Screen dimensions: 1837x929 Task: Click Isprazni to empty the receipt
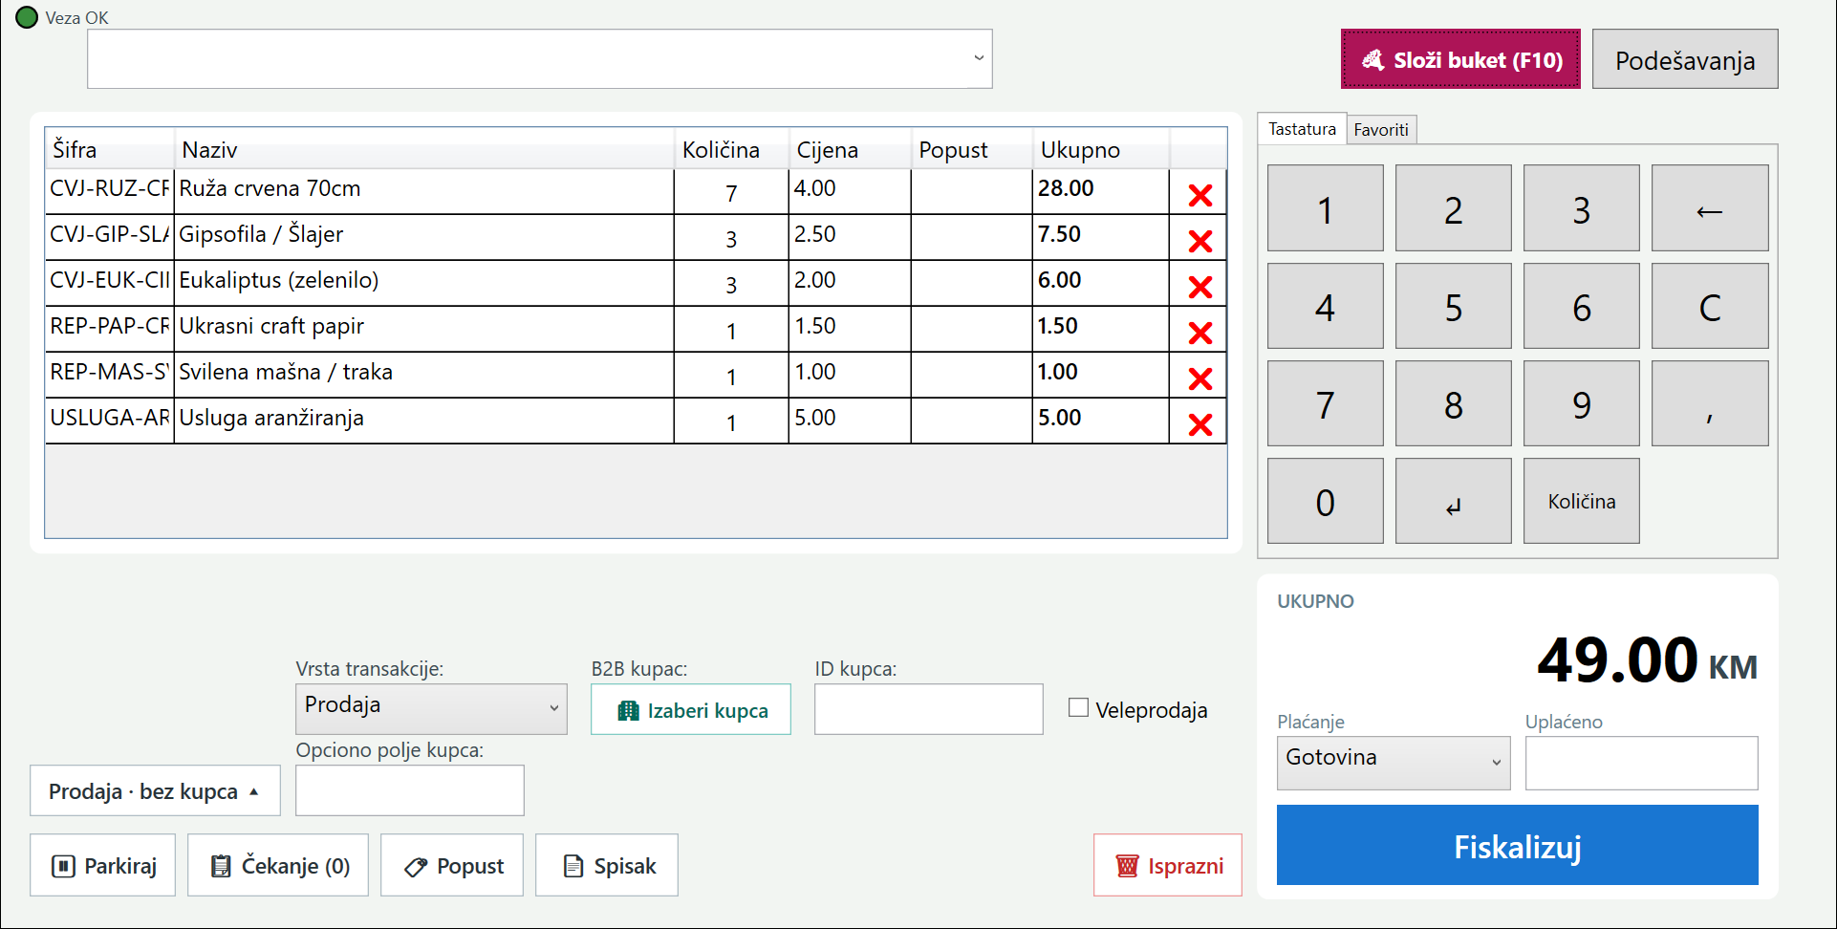click(x=1168, y=865)
